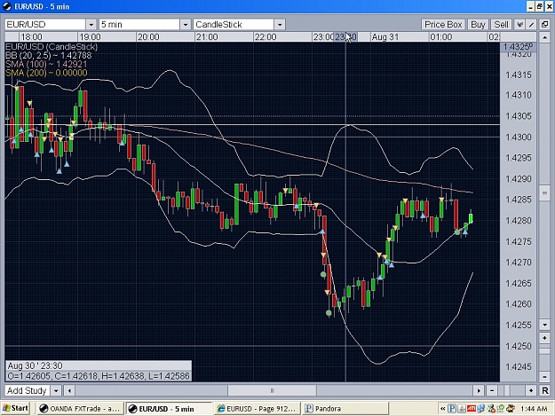Image resolution: width=555 pixels, height=416 pixels.
Task: Click horizontal scroll right arrow
Action: click(479, 390)
